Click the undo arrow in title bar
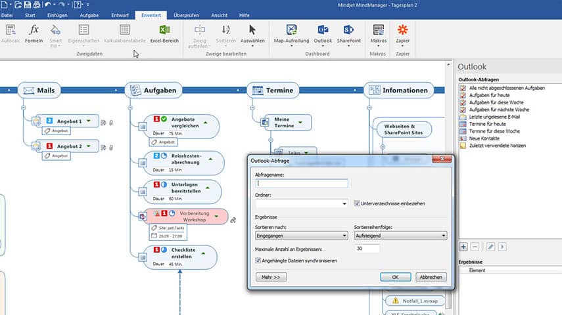 48,5
